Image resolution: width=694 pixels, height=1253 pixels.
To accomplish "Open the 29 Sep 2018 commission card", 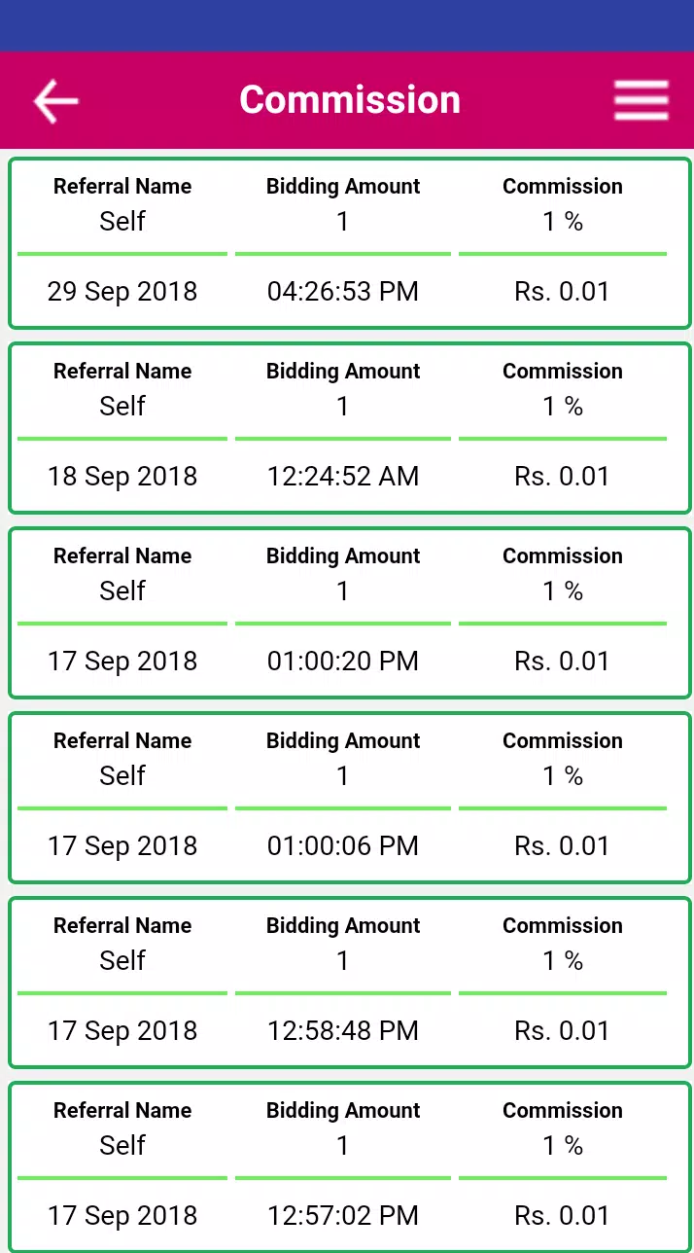I will (x=350, y=243).
